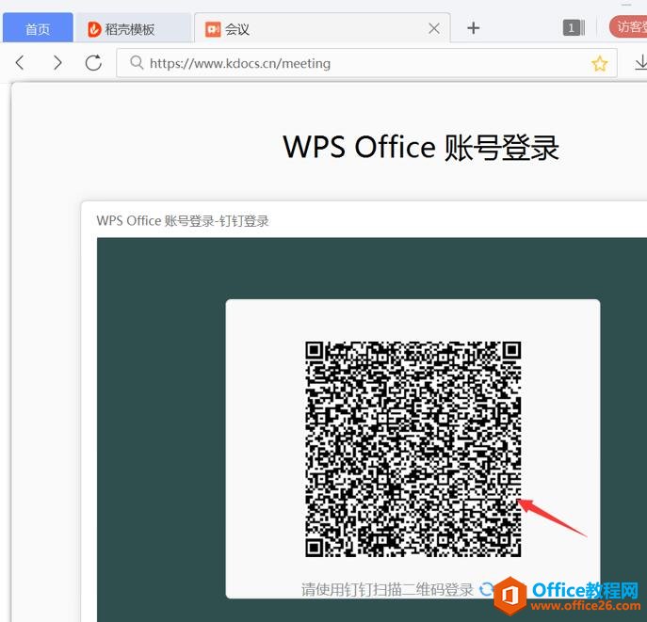Click the 'WPS Office 账号登录-钉钉登录' title text
647x622 pixels.
click(183, 221)
